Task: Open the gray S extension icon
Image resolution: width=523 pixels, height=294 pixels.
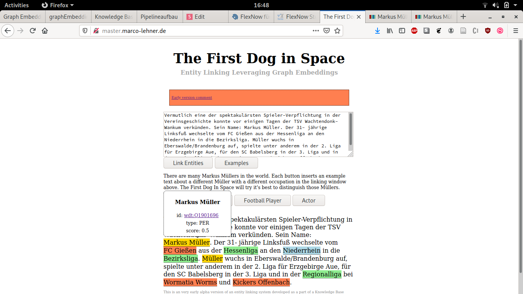Action: pos(427,31)
